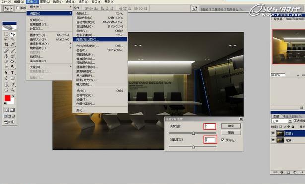Toggle the auto-select layer checkbox in options bar

(x=17, y=8)
